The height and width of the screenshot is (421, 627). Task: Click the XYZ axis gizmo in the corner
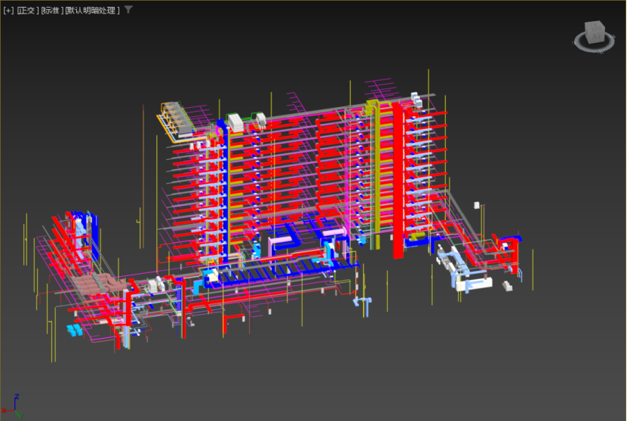click(x=15, y=407)
